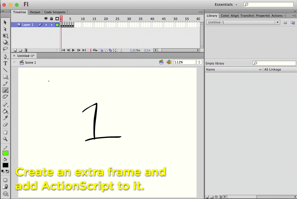Select the Eraser tool
Viewport: 297px width, 199px height.
pos(5,125)
